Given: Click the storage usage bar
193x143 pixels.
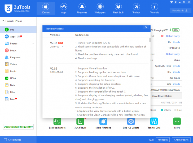Looking at the screenshot, I should pyautogui.click(x=166, y=106).
